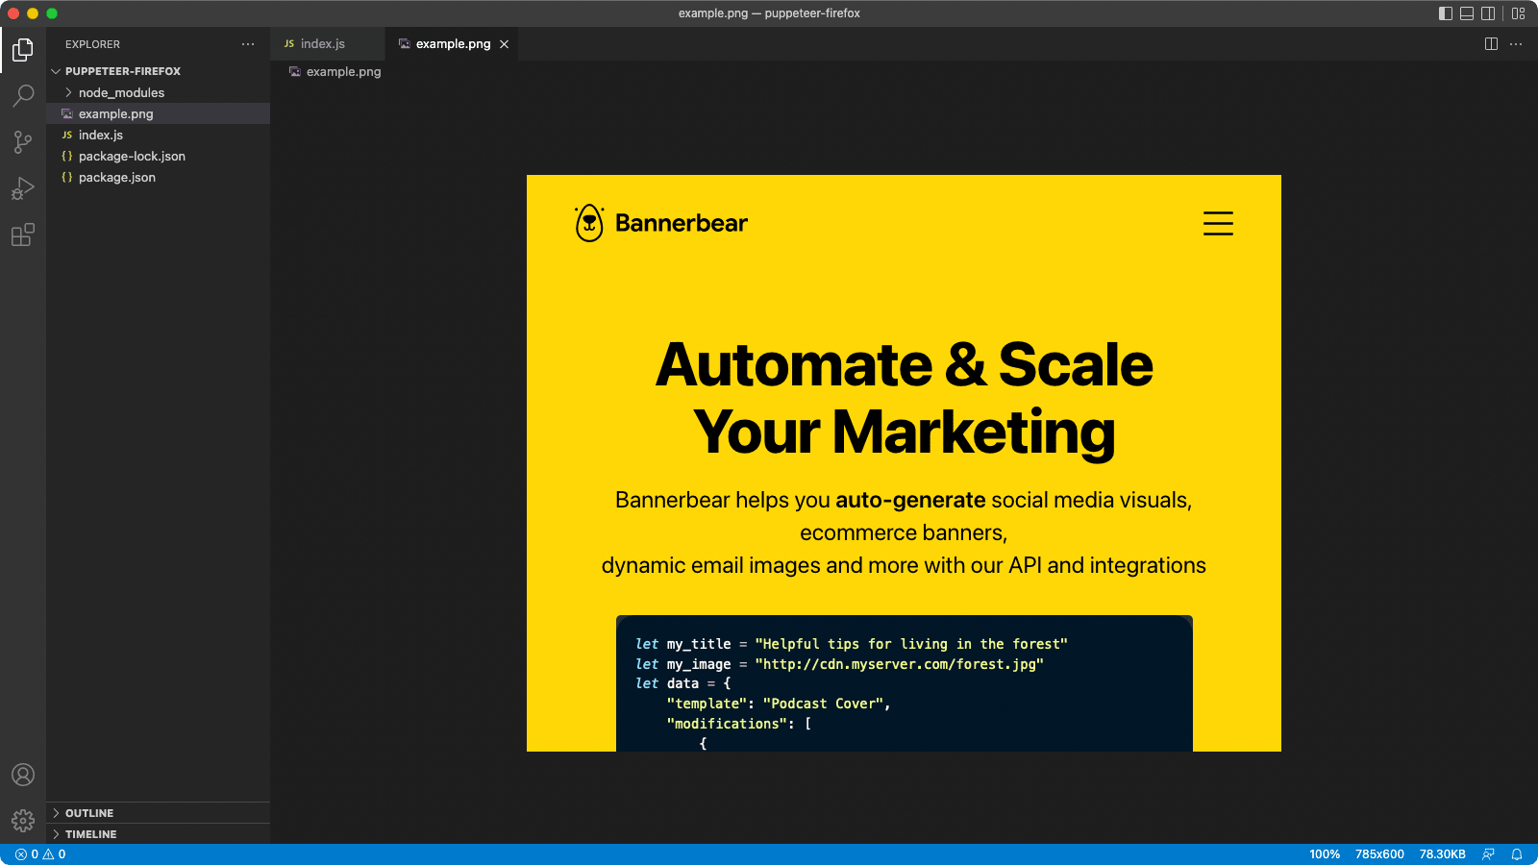Screen dimensions: 1538x865
Task: Click the EXPLORER panel title
Action: click(92, 44)
